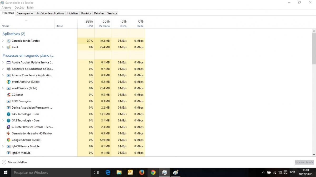Viewport: 316px width, 177px height.
Task: Switch to the Usuários tab
Action: pos(86,13)
